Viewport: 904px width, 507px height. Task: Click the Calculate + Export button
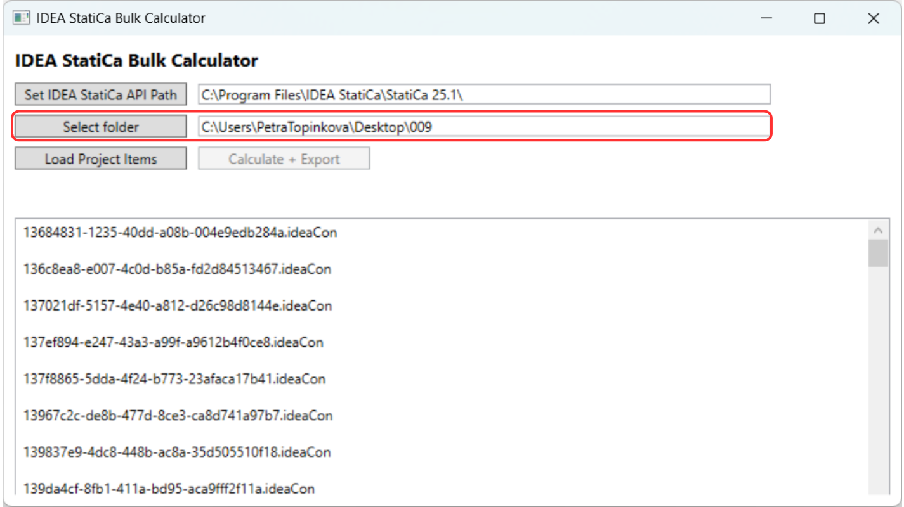pyautogui.click(x=284, y=158)
